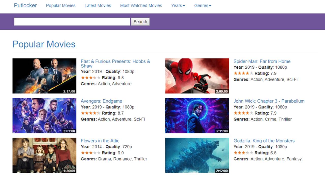Open John Wick Chapter 3 thumbnail
Screen dimensions: 325x183
click(x=197, y=116)
